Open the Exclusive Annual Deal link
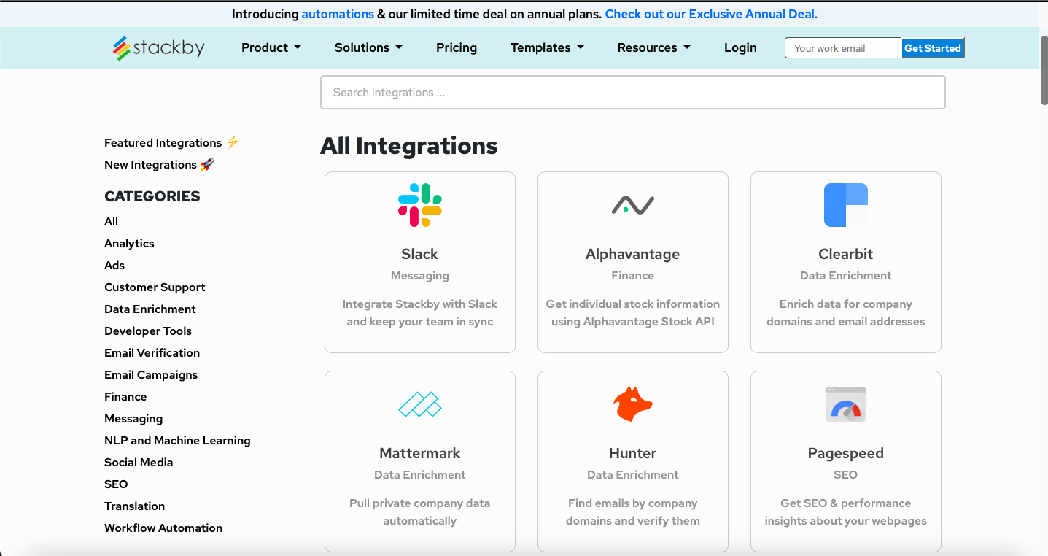 tap(711, 14)
